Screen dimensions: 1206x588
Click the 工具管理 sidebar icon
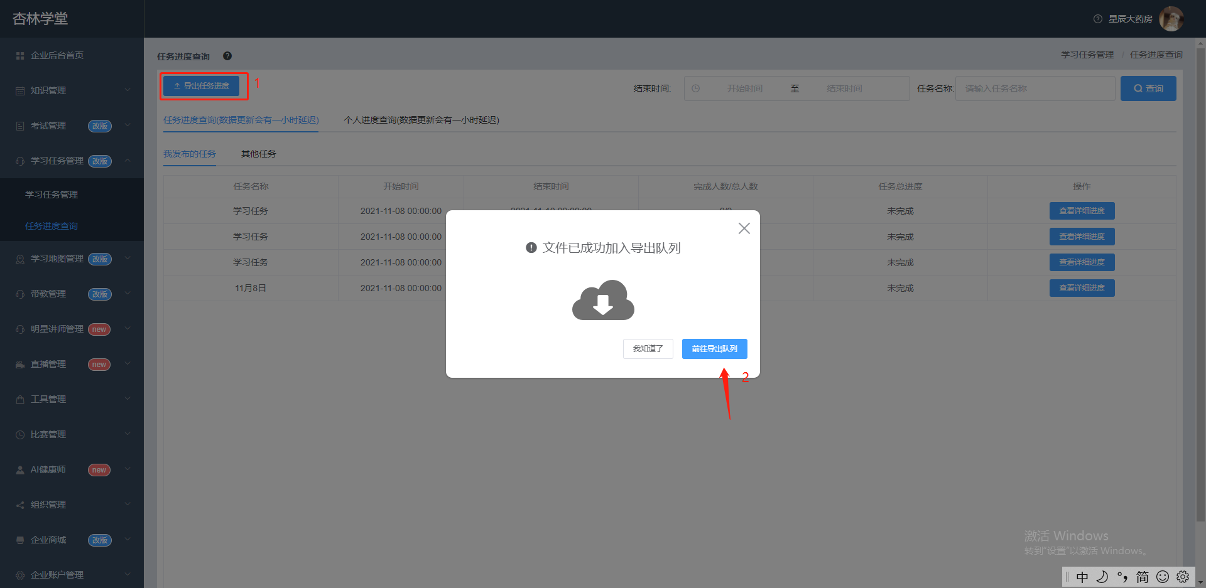click(20, 400)
